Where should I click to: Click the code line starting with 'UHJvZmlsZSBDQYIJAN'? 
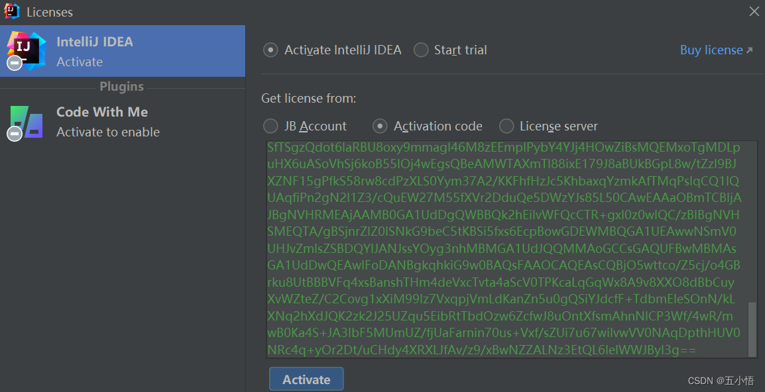[x=502, y=248]
